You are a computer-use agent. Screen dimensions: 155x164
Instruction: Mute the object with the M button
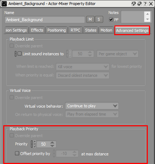[90, 19]
